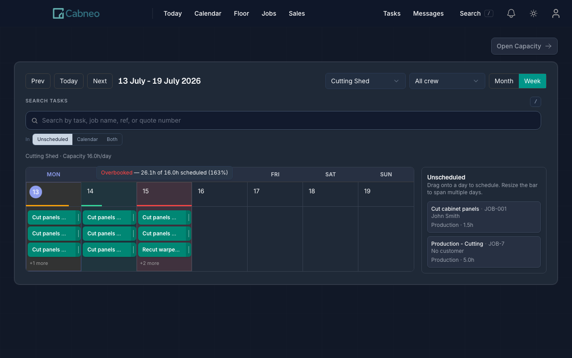This screenshot has height=358, width=572.
Task: Open the notifications bell
Action: 511,13
